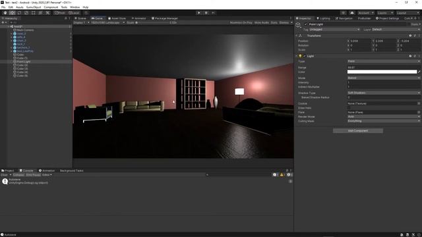422x237 pixels.
Task: Toggle Maximize On Play
Action: 241,22
